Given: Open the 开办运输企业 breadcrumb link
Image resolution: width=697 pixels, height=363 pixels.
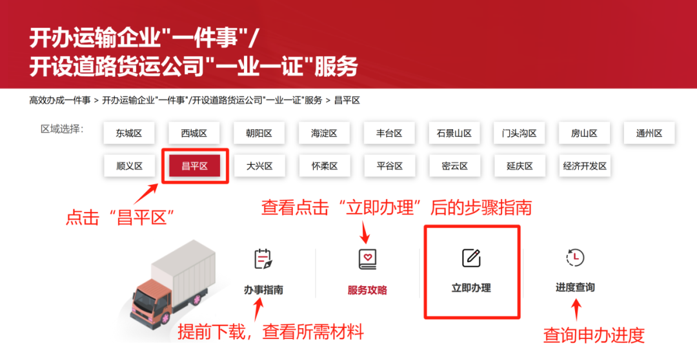Looking at the screenshot, I should (212, 100).
